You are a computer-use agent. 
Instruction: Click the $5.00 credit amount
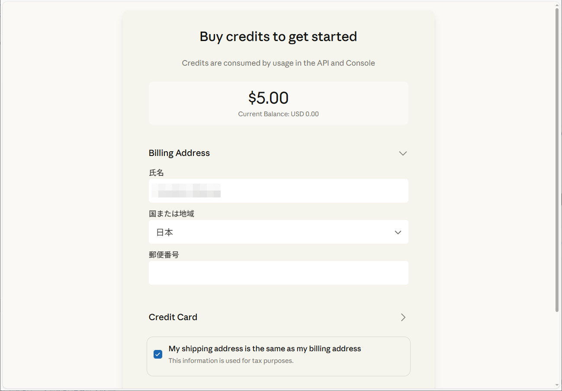click(268, 98)
